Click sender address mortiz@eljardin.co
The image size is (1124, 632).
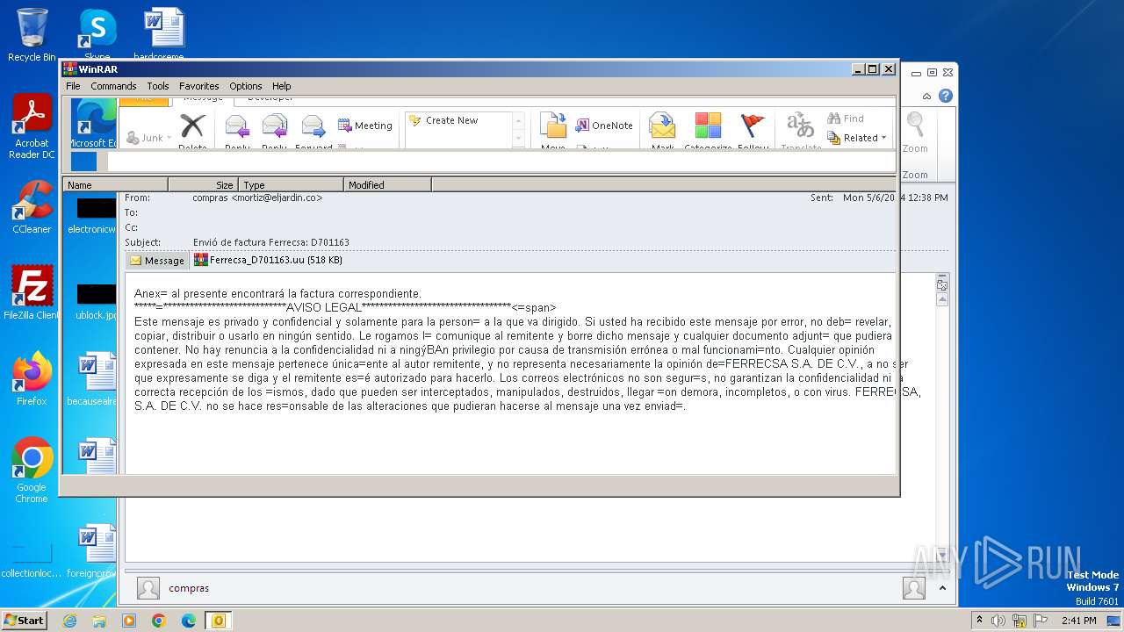[277, 197]
